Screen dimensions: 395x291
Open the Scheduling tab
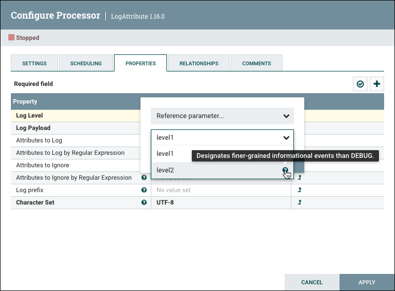pos(86,63)
